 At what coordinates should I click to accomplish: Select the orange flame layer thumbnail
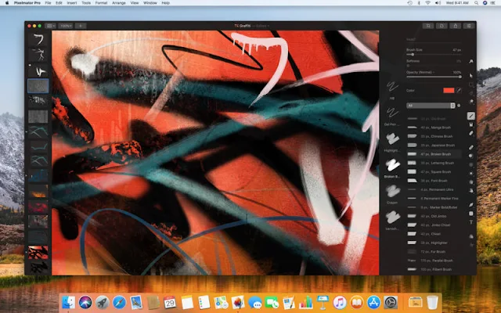38,191
